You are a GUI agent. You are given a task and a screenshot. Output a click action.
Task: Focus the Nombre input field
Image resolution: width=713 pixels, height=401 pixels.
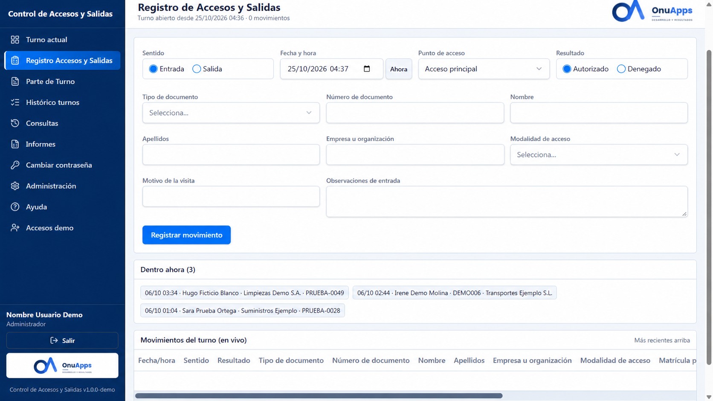[x=599, y=113]
